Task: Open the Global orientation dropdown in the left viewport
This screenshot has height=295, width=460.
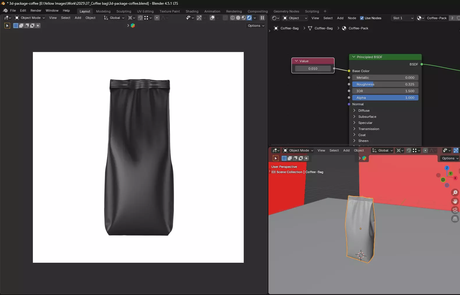Action: 114,18
